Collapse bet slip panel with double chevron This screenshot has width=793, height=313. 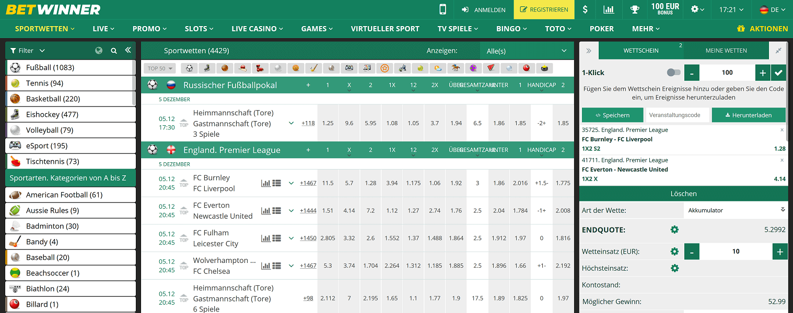click(589, 51)
